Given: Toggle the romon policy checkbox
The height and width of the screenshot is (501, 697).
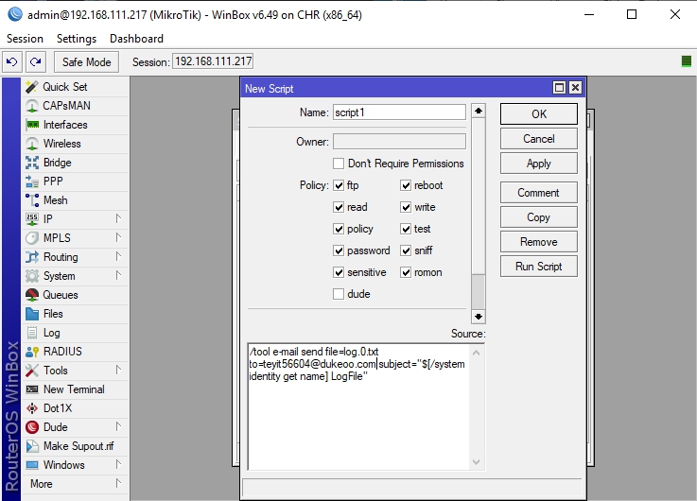Looking at the screenshot, I should click(406, 272).
